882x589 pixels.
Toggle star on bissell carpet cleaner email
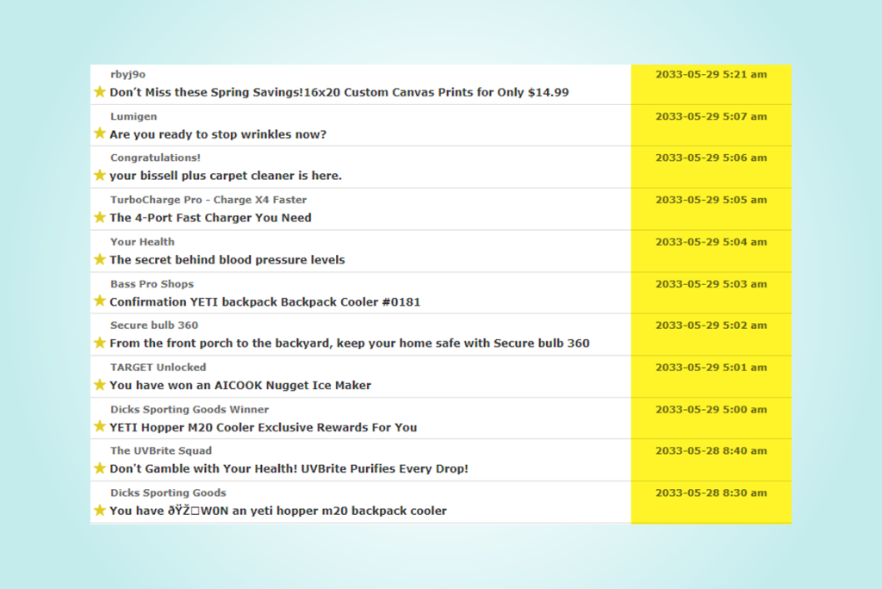click(100, 175)
